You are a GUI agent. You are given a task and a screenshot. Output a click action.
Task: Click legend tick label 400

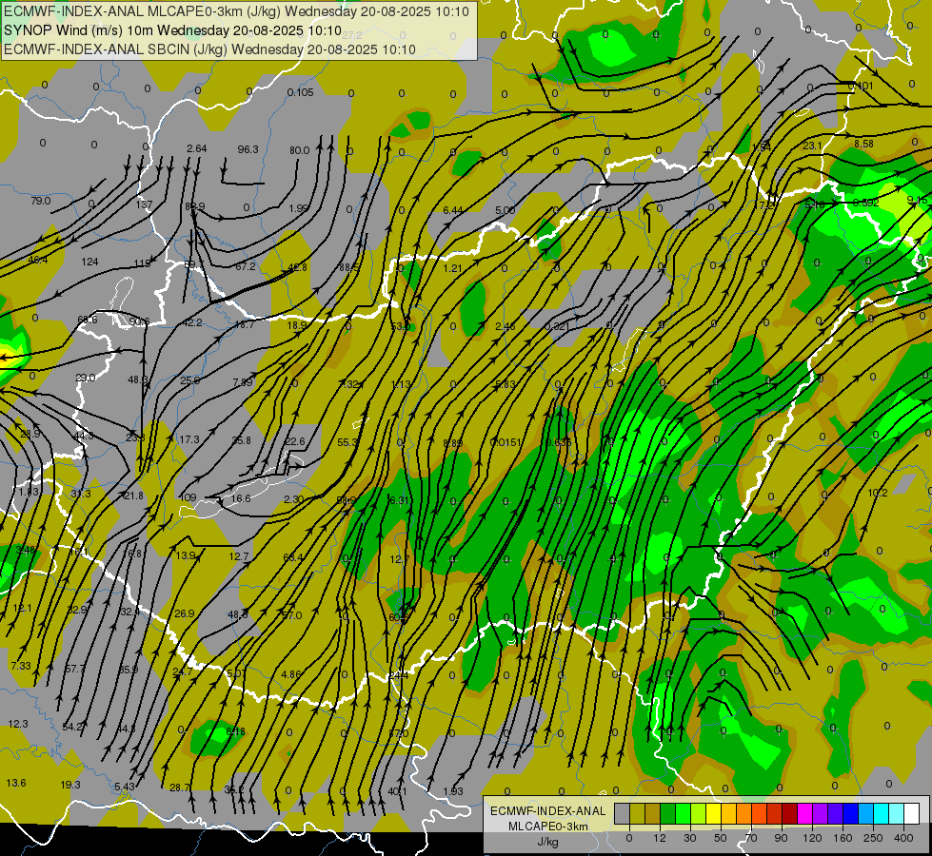point(903,838)
